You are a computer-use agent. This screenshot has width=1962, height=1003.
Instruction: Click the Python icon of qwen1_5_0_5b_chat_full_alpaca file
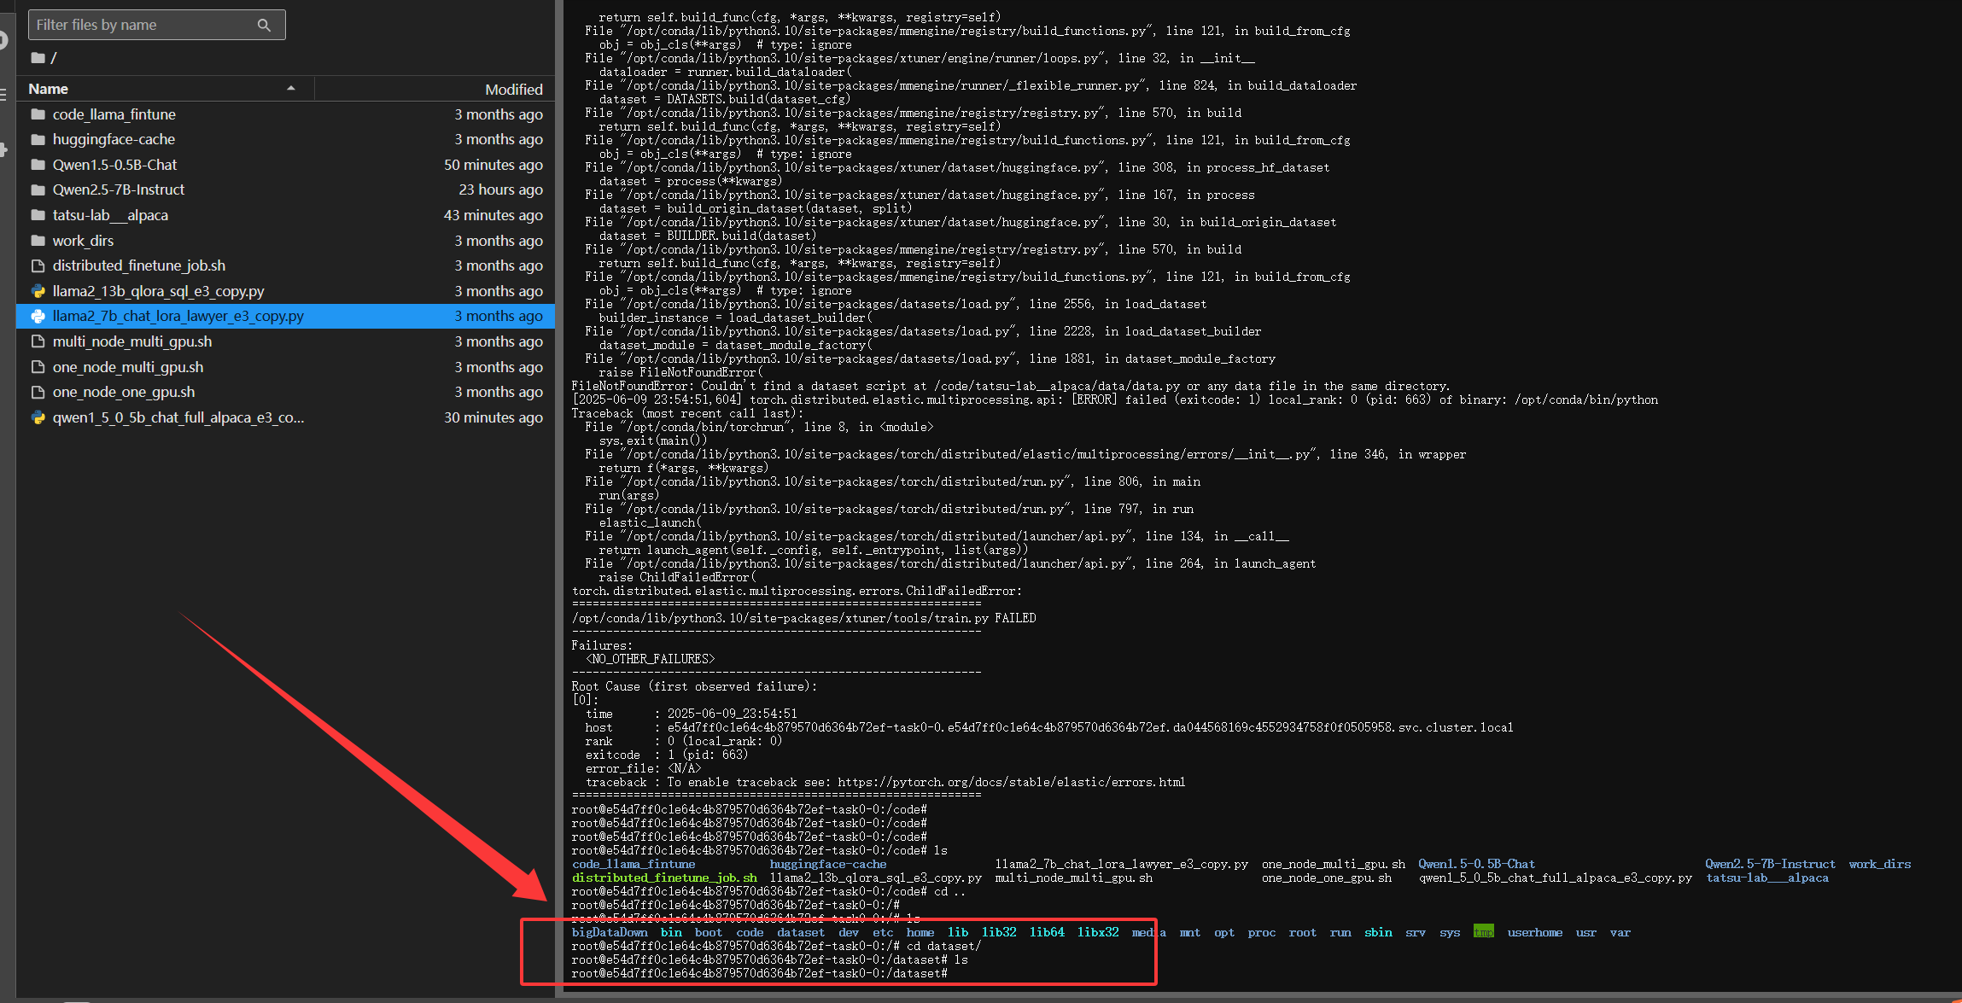pyautogui.click(x=38, y=417)
